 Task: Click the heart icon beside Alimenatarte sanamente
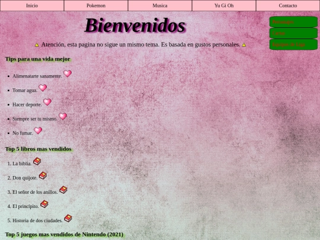pyautogui.click(x=68, y=73)
